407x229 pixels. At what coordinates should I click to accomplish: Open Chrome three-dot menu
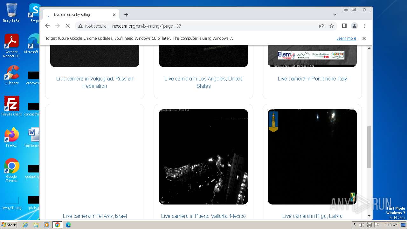(365, 26)
